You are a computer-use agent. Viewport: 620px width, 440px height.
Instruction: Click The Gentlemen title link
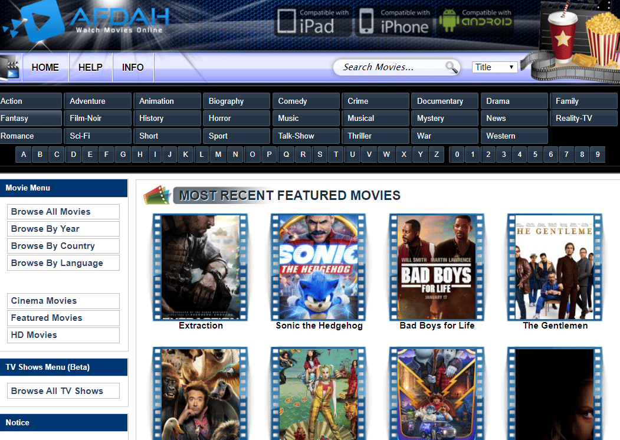coord(555,326)
